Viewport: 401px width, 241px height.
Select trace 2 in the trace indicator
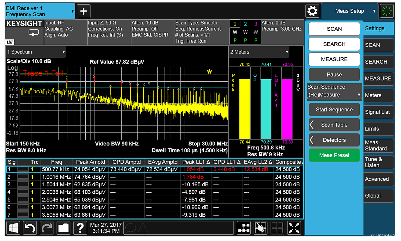point(245,24)
